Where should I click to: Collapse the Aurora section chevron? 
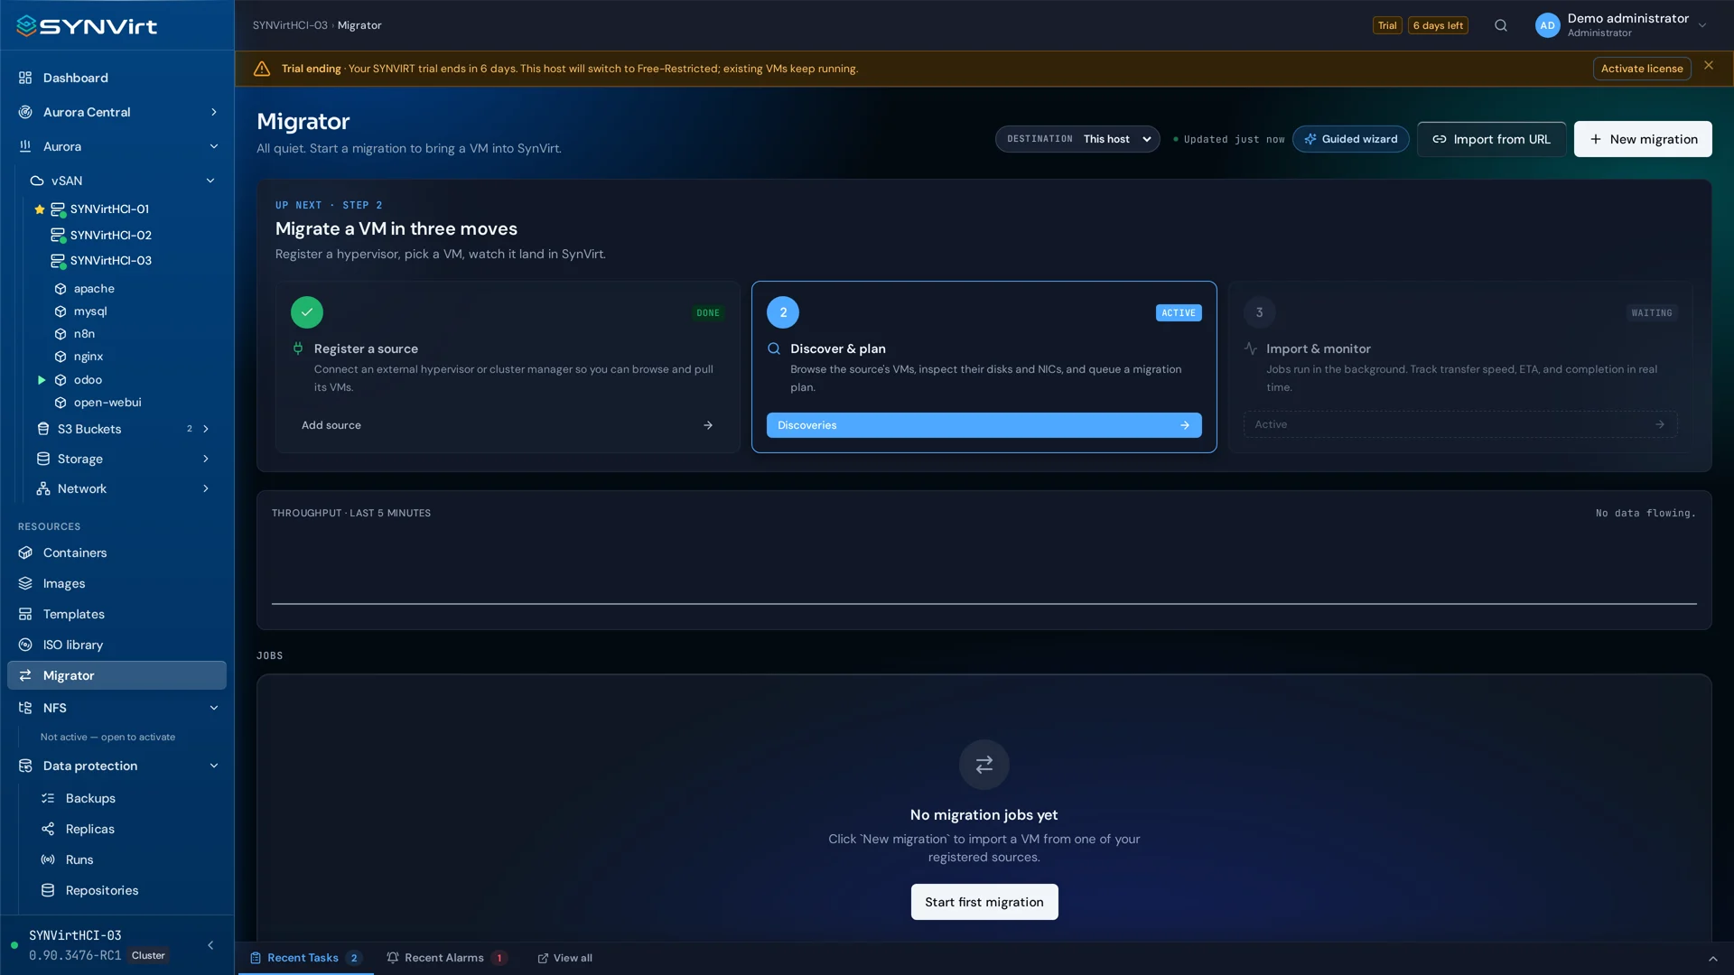(214, 146)
